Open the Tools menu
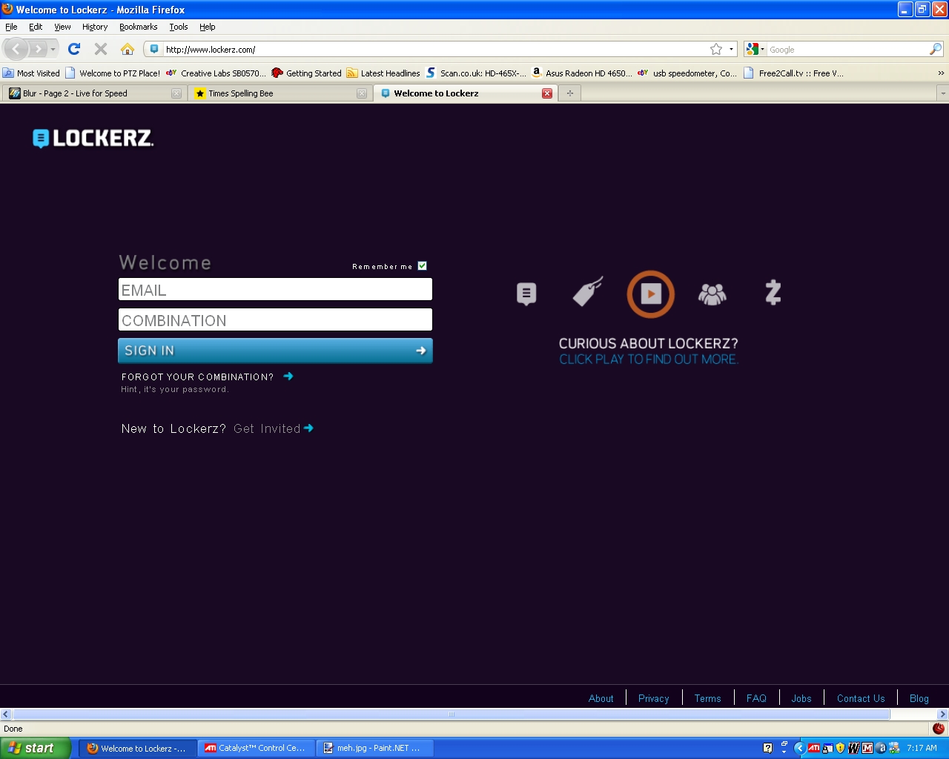This screenshot has width=949, height=759. tap(179, 27)
